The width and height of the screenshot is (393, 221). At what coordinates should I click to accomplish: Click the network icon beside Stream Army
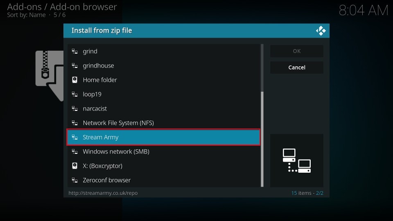pos(75,137)
